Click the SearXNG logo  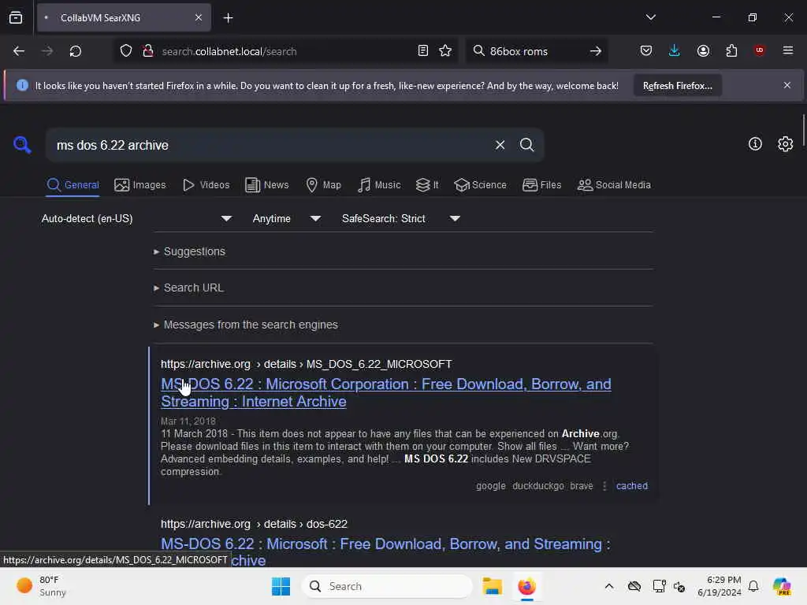tap(22, 145)
